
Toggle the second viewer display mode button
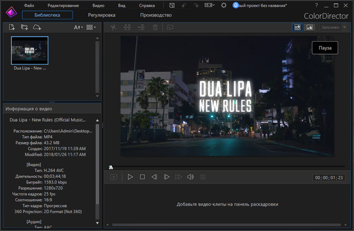tap(309, 27)
